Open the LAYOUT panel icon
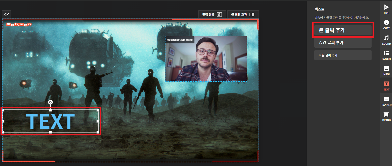 386,55
